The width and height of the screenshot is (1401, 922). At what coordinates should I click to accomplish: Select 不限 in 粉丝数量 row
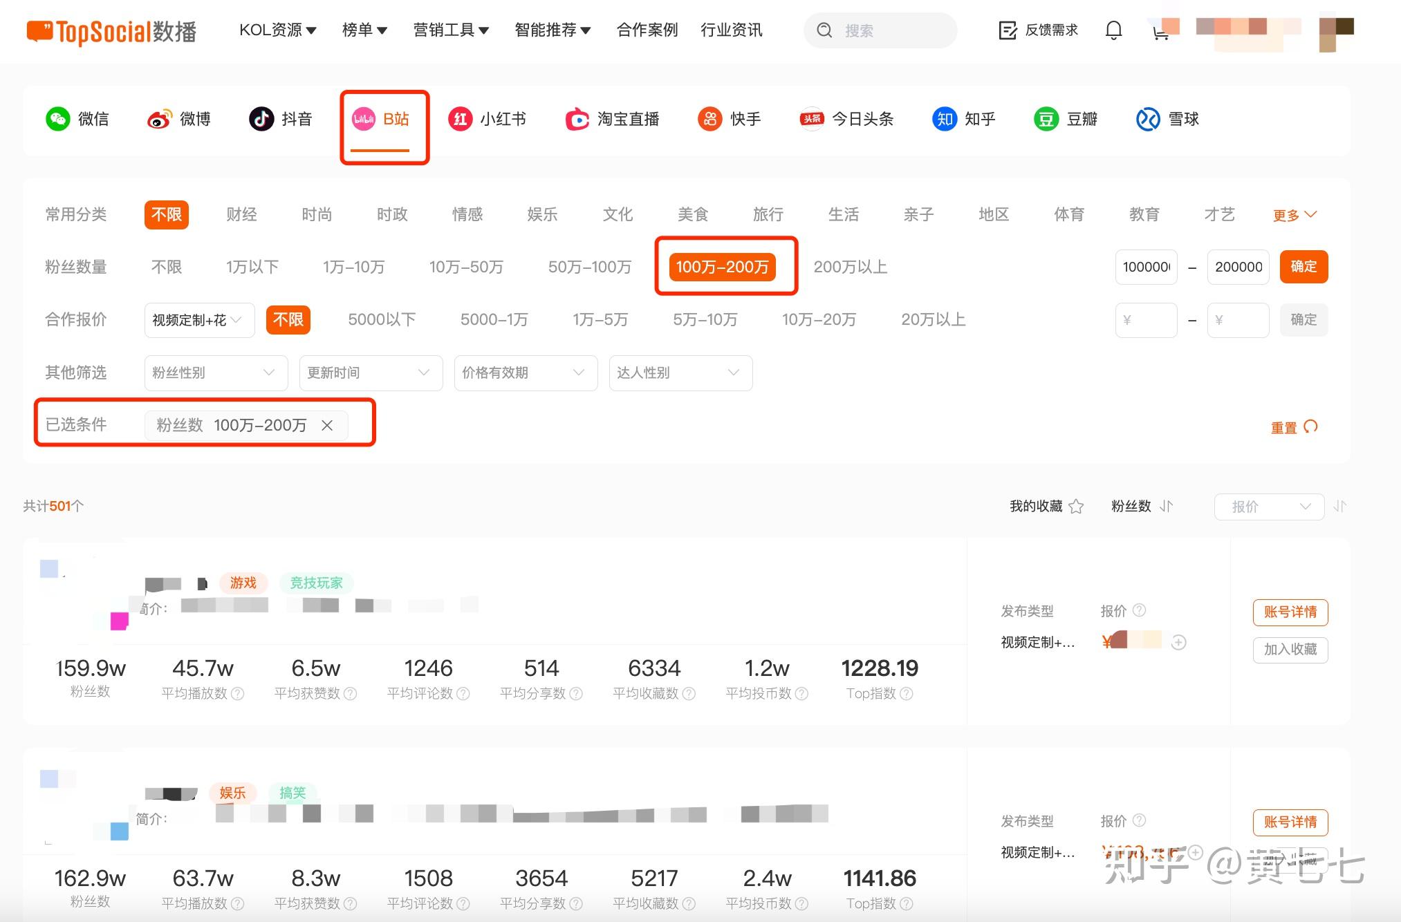point(167,267)
